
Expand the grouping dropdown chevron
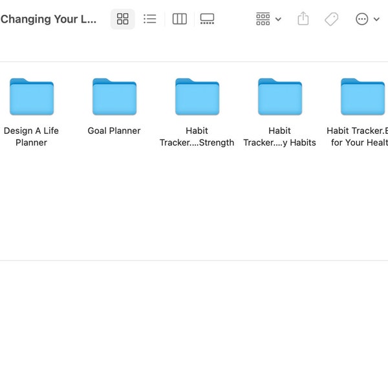pyautogui.click(x=278, y=19)
